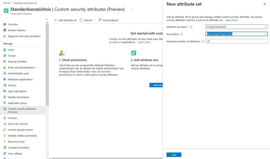Open the more options ellipsis in header
Viewport: 270px width, 159px height.
[131, 9]
